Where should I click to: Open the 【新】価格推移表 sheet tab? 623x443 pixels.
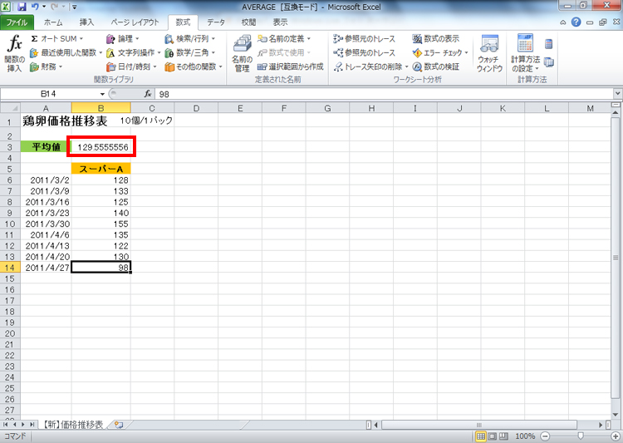(73, 425)
